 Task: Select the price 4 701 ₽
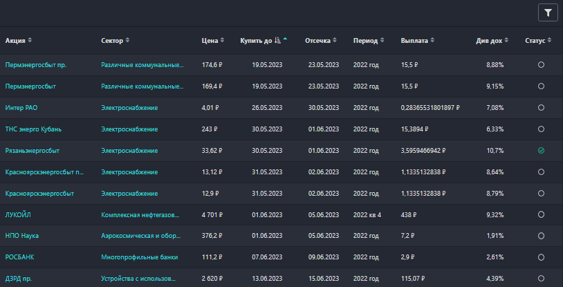tap(212, 215)
